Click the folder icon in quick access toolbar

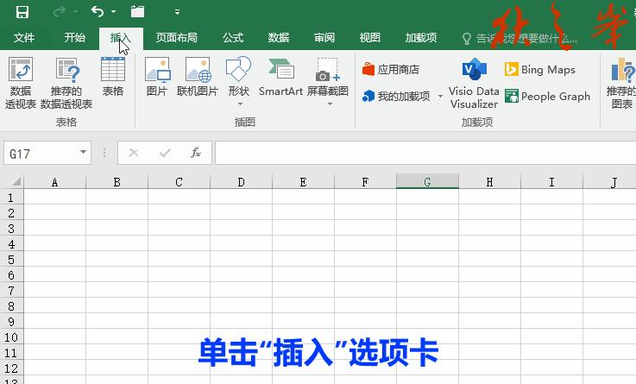click(x=137, y=12)
